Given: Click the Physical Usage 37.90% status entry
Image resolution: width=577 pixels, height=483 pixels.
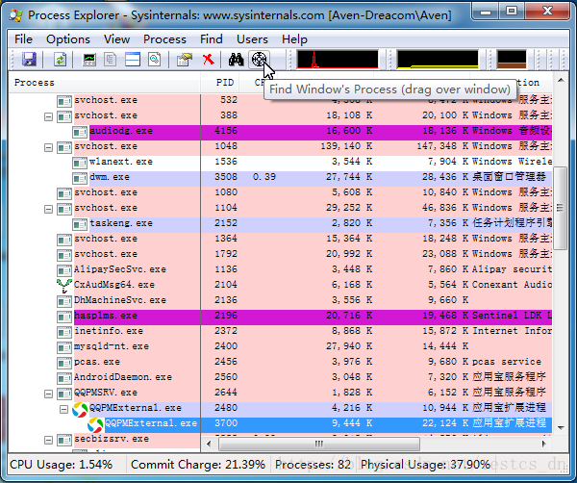Looking at the screenshot, I should 425,465.
